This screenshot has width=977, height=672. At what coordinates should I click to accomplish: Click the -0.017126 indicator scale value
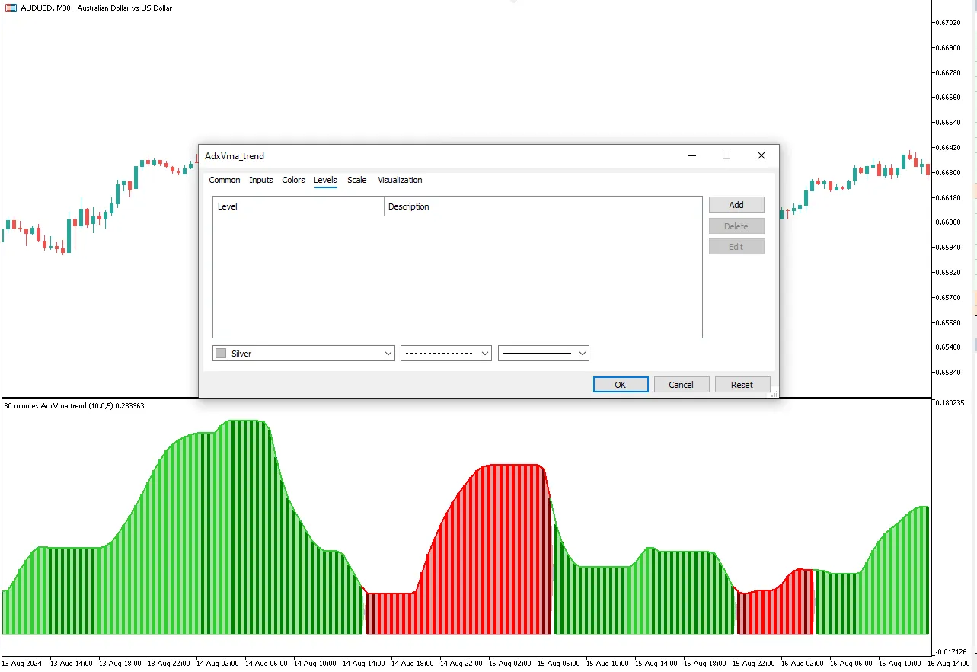pos(950,652)
